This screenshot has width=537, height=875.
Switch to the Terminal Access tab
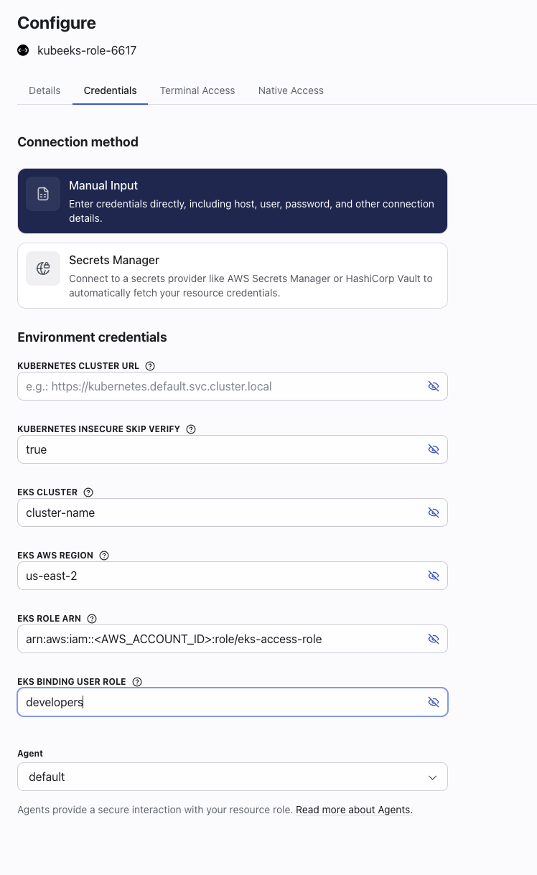(197, 90)
